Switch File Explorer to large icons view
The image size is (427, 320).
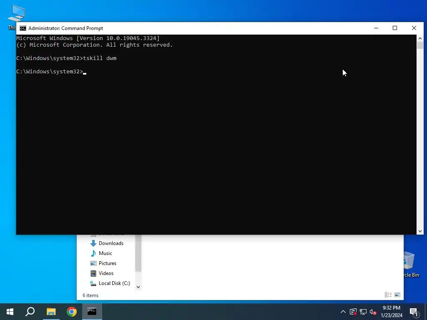click(x=397, y=295)
